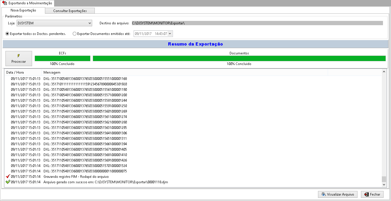Click the ECFs progress bar
This screenshot has width=391, height=201.
tap(62, 58)
